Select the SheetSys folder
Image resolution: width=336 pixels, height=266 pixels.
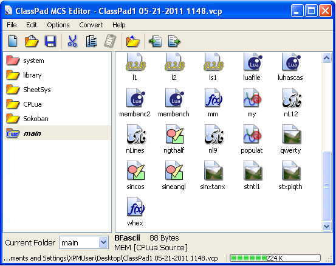(57, 90)
